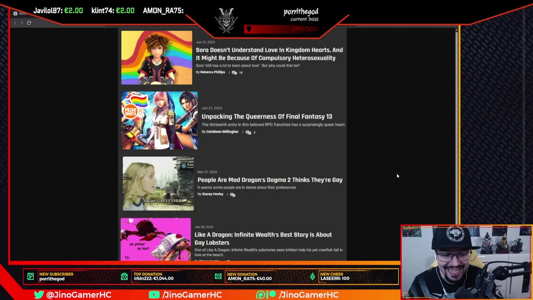Viewport: 533px width, 300px height.
Task: Click the Top Donation camera icon
Action: [125, 276]
